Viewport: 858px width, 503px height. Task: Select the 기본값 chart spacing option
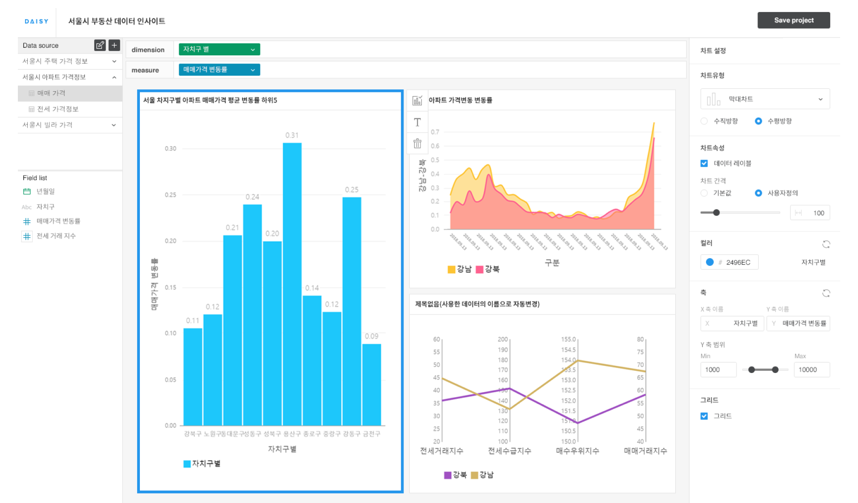point(704,193)
